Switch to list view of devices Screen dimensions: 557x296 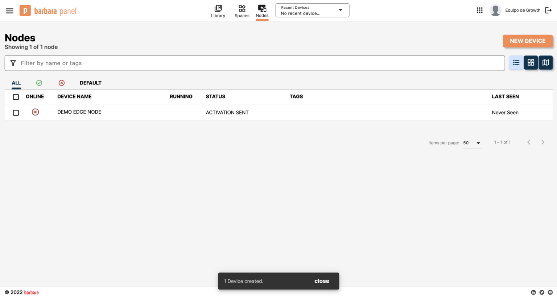[x=516, y=62]
